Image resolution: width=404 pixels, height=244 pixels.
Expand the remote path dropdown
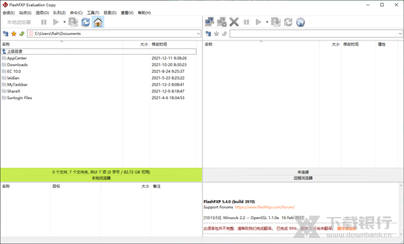pyautogui.click(x=400, y=34)
